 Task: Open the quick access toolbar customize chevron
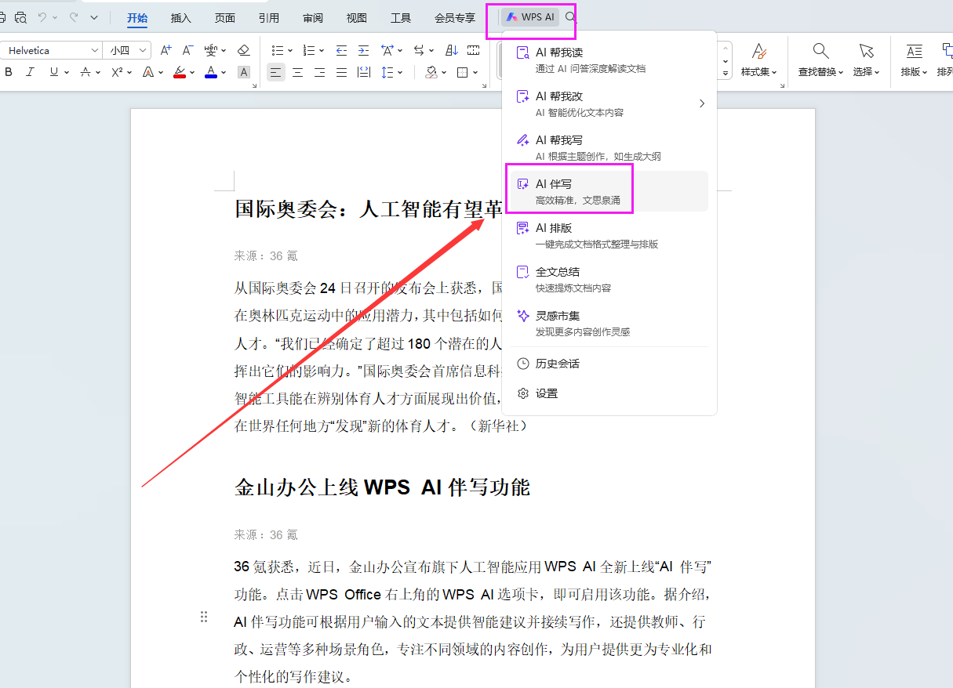94,17
